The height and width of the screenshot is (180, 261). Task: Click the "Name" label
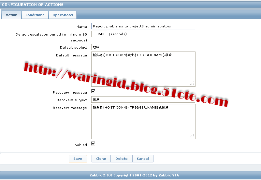(x=82, y=27)
